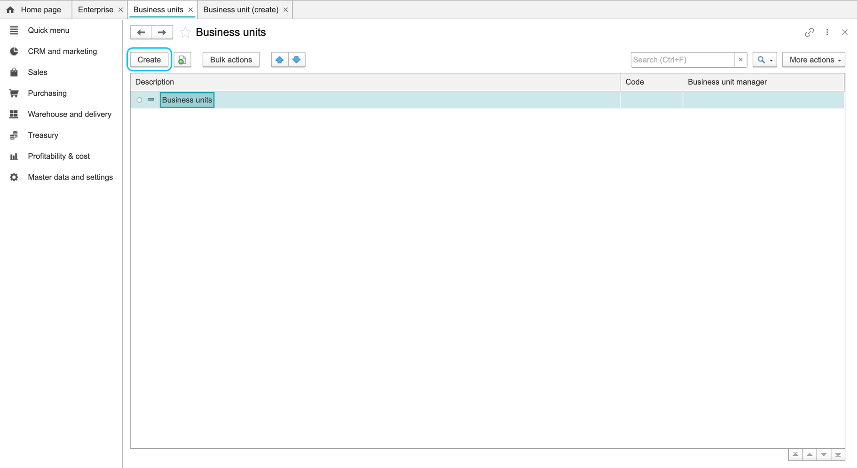Viewport: 857px width, 468px height.
Task: Close the Business unit (create) tab
Action: pos(285,9)
